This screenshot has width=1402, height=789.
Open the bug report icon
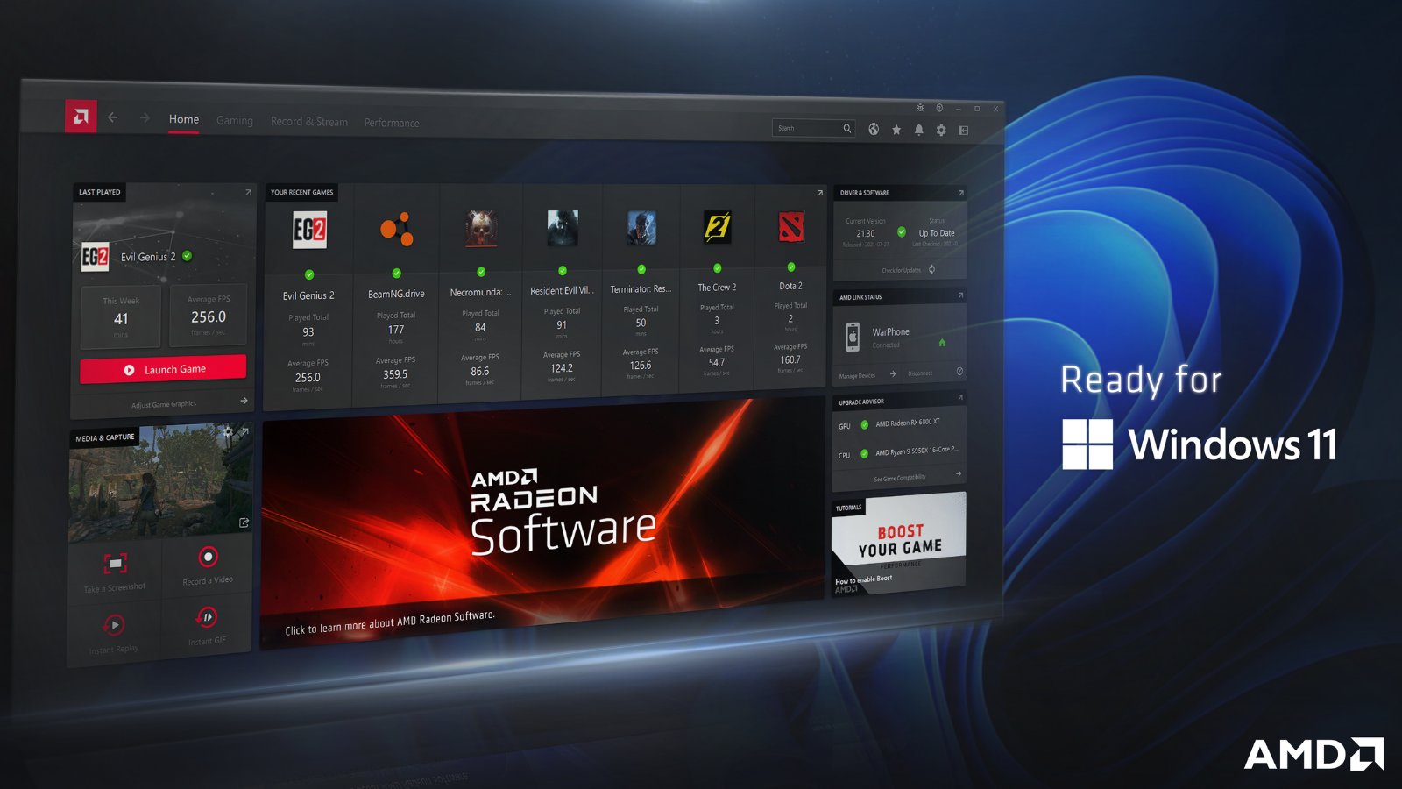pos(920,108)
